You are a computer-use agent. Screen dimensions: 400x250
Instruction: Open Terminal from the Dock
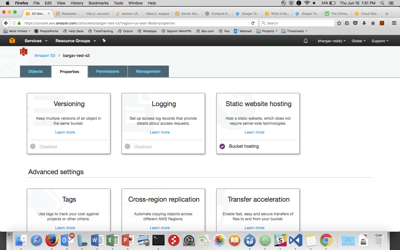(158, 240)
